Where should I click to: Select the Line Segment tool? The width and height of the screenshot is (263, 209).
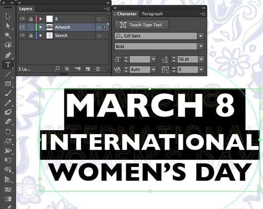pos(8,74)
